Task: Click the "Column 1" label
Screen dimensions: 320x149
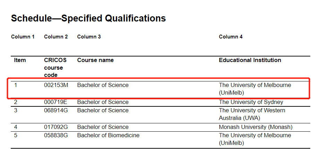Action: click(x=23, y=37)
